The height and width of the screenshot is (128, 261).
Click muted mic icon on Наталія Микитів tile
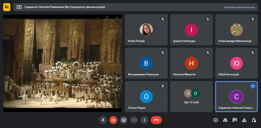(208, 52)
